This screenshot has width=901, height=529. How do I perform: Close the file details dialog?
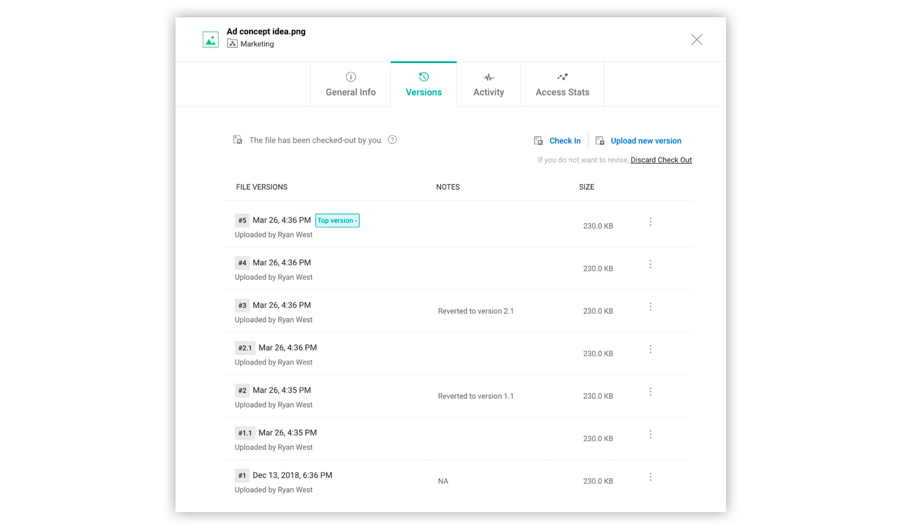[696, 39]
